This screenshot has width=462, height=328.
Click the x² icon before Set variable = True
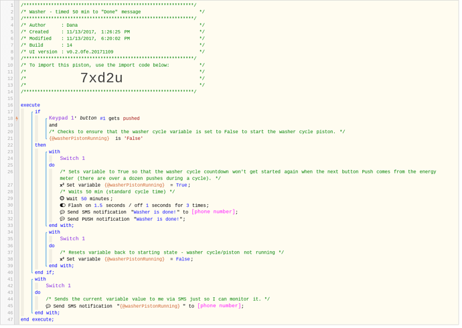tap(62, 185)
